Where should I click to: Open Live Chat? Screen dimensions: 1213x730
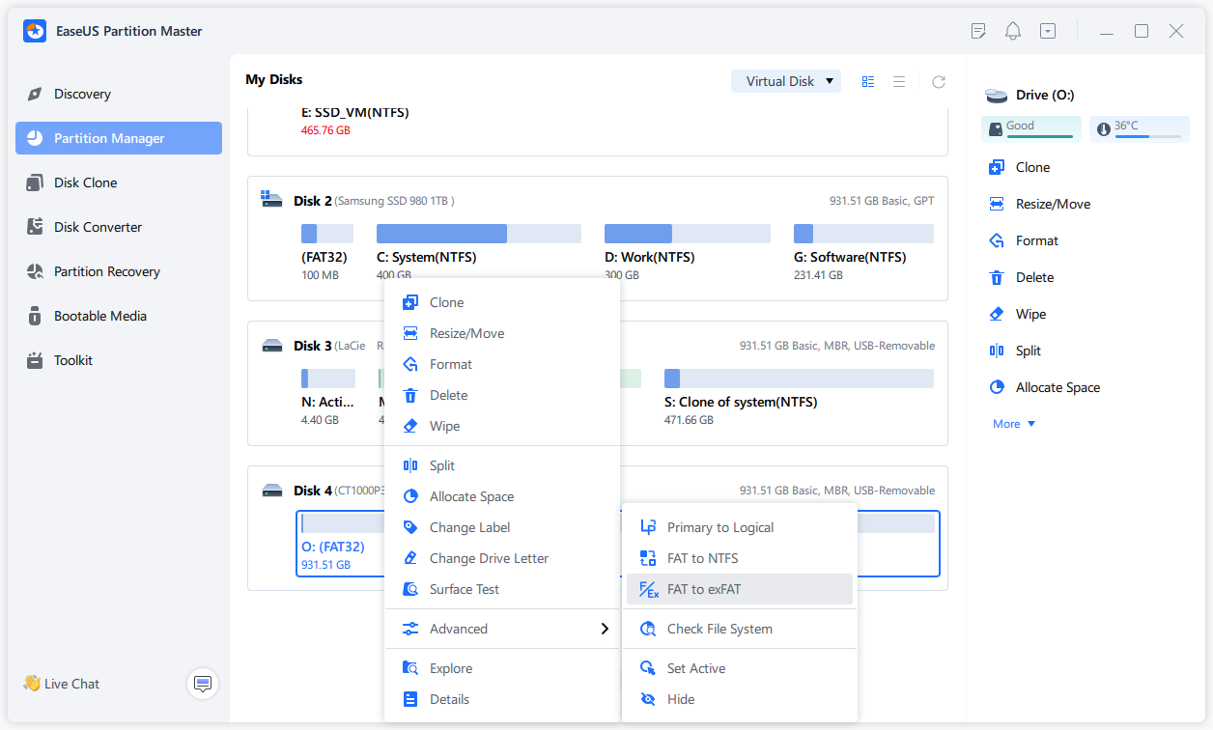click(62, 684)
